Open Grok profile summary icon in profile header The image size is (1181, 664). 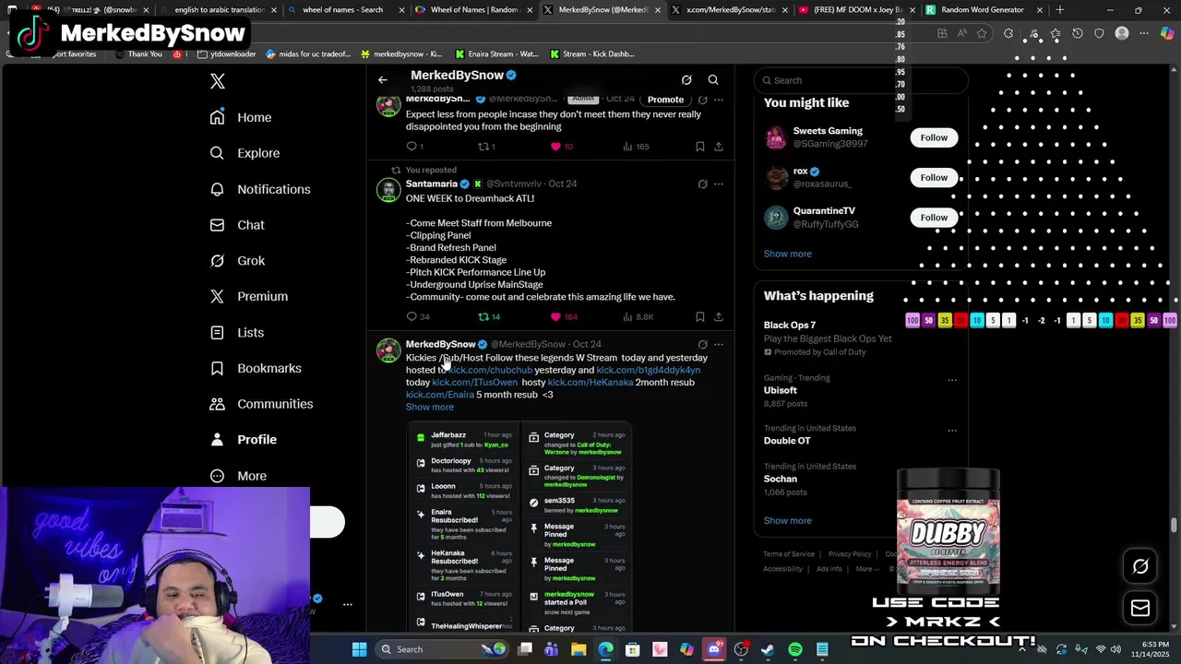click(x=686, y=80)
